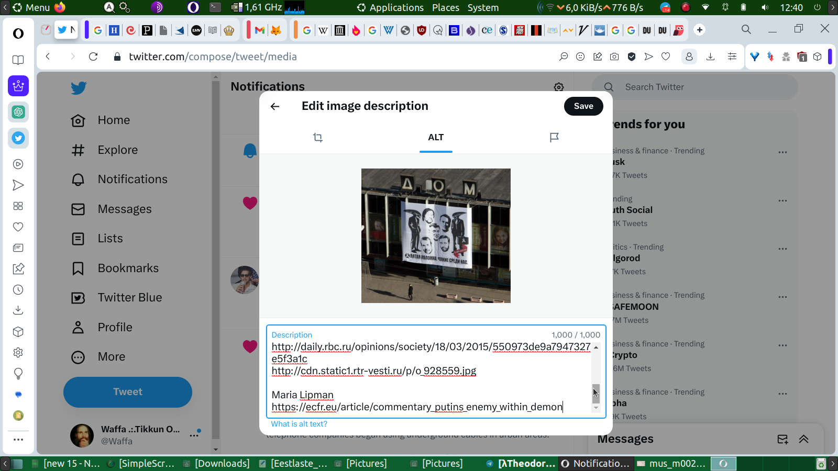Expand the Messages panel with double chevron
Screen dimensions: 838x471
pos(803,439)
